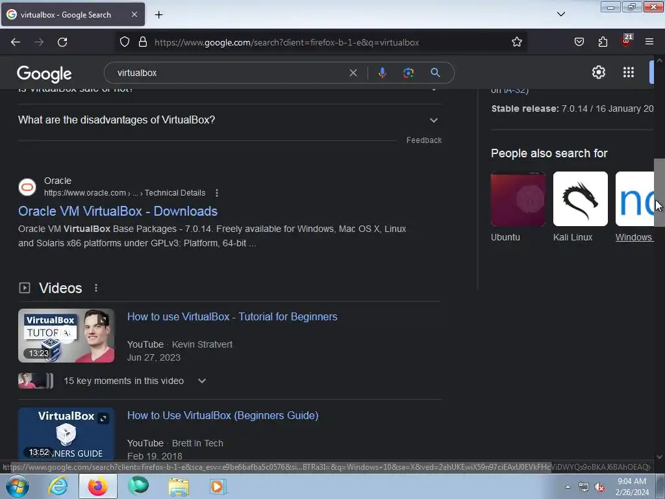The width and height of the screenshot is (665, 499).
Task: Open the tracking protection shield icon
Action: point(124,42)
